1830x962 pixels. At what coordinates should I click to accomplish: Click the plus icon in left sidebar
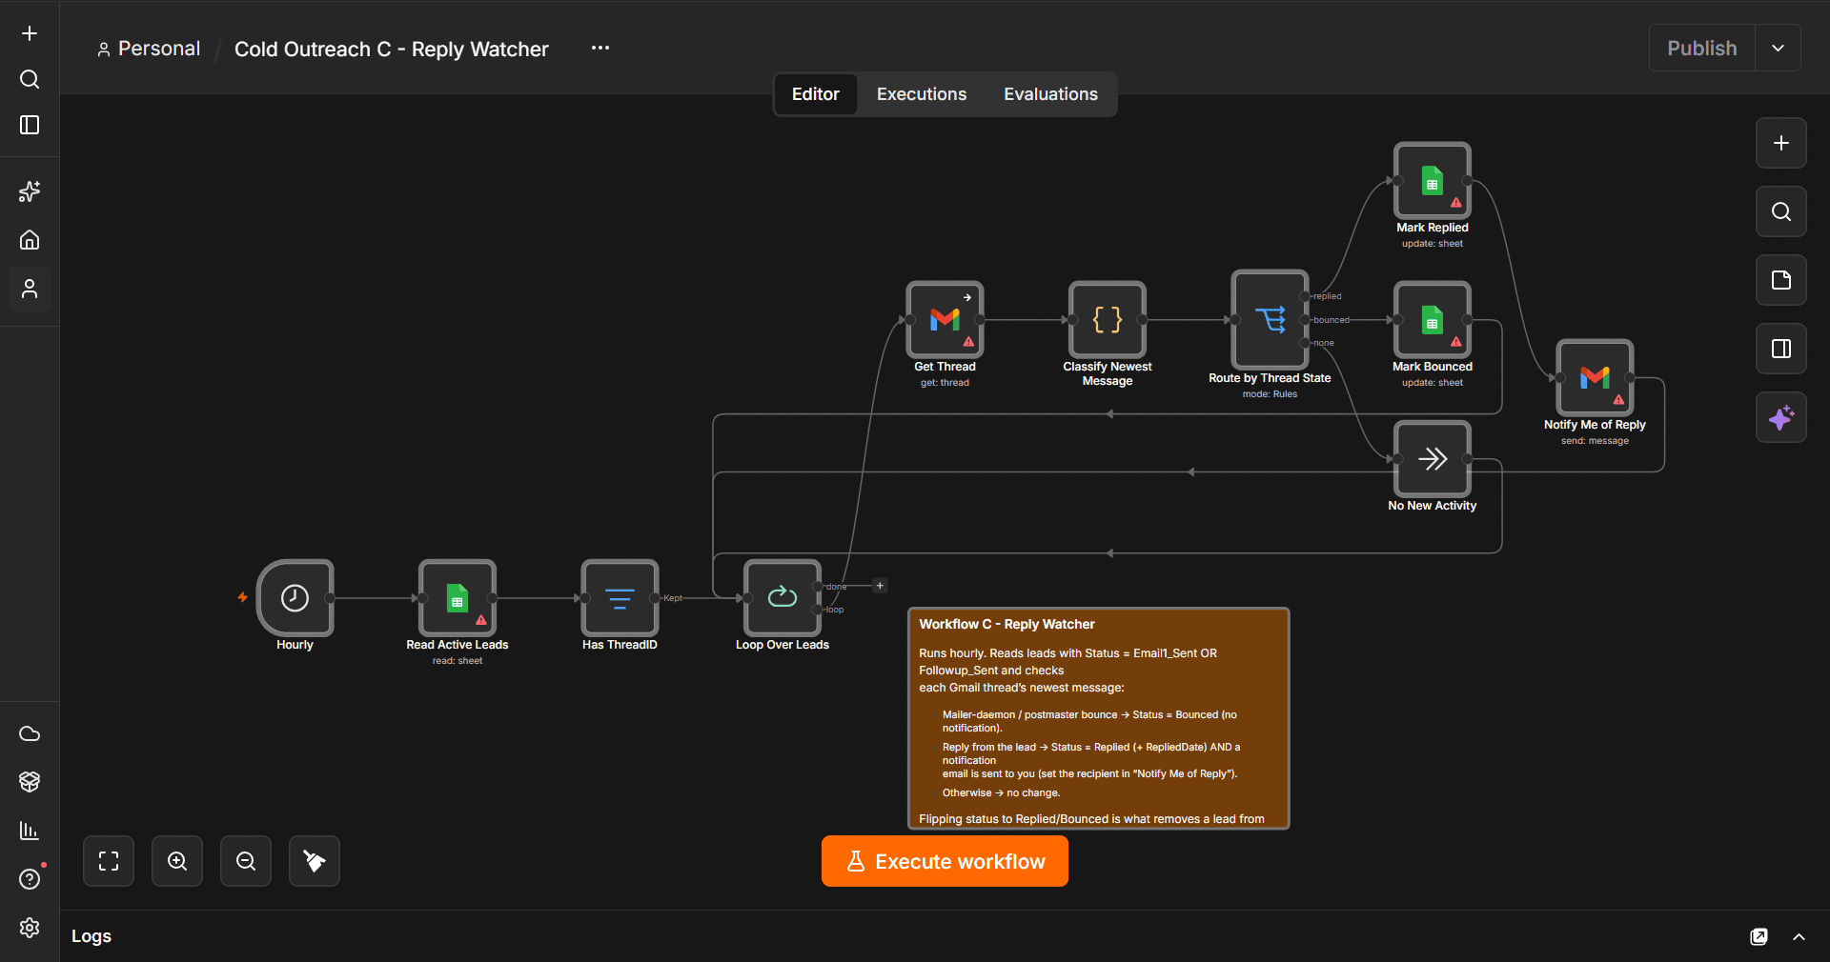click(x=30, y=33)
